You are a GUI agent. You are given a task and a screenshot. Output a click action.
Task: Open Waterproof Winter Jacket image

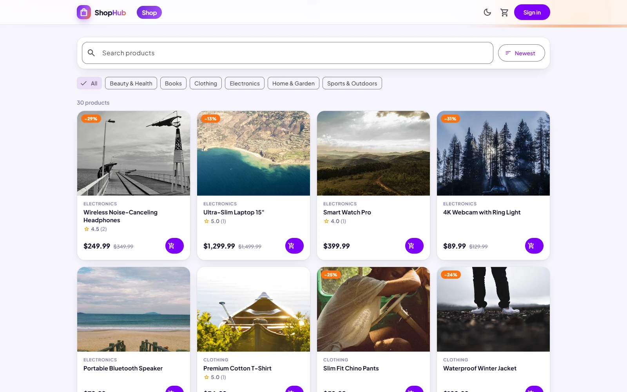pos(493,309)
